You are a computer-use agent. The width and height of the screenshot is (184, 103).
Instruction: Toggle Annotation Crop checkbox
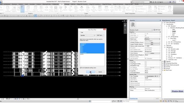(x=146, y=66)
